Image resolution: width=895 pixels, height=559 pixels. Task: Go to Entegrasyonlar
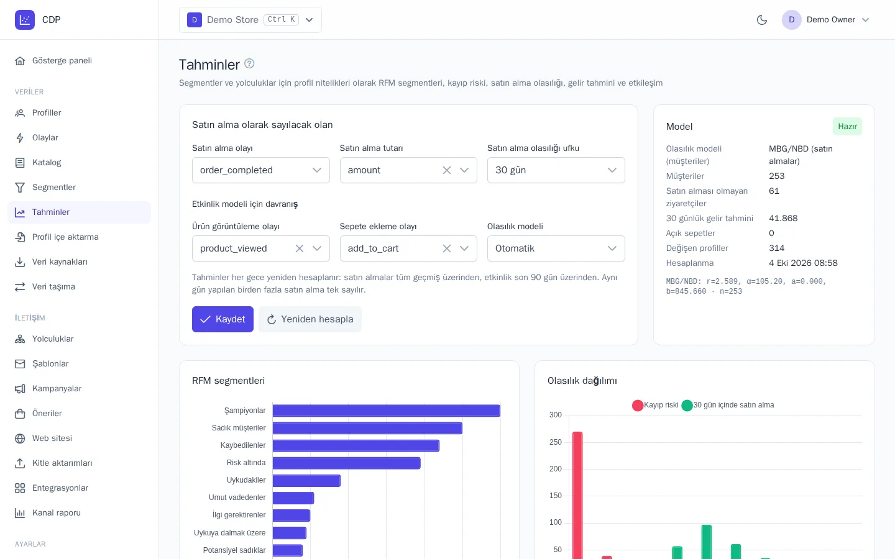[80, 488]
